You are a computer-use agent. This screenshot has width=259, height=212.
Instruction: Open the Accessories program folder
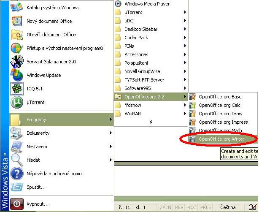click(x=151, y=54)
